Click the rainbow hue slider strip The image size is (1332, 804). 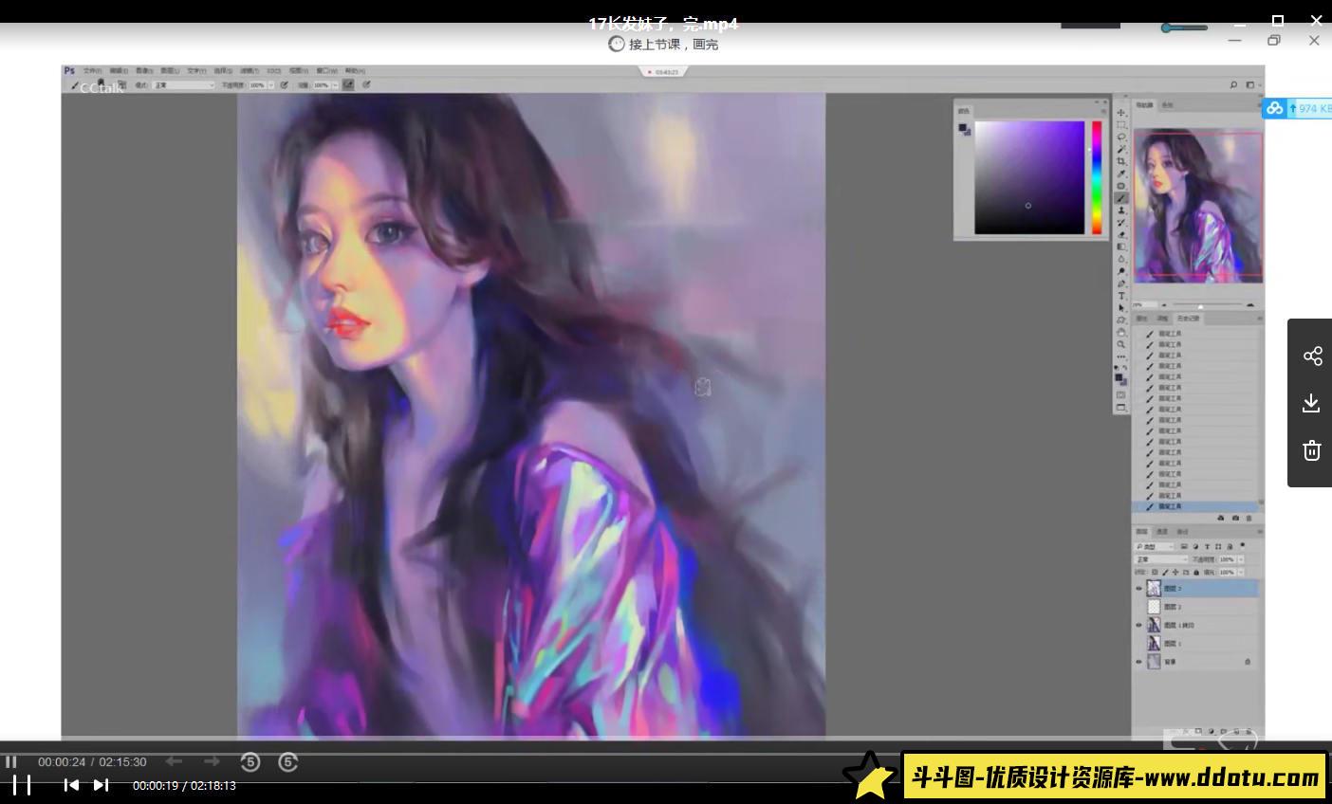[x=1097, y=177]
